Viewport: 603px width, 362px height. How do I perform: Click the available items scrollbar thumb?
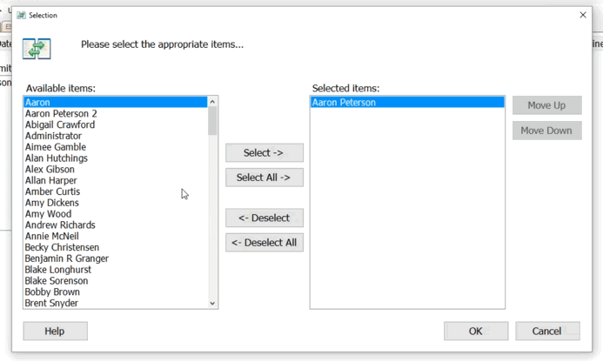[212, 121]
